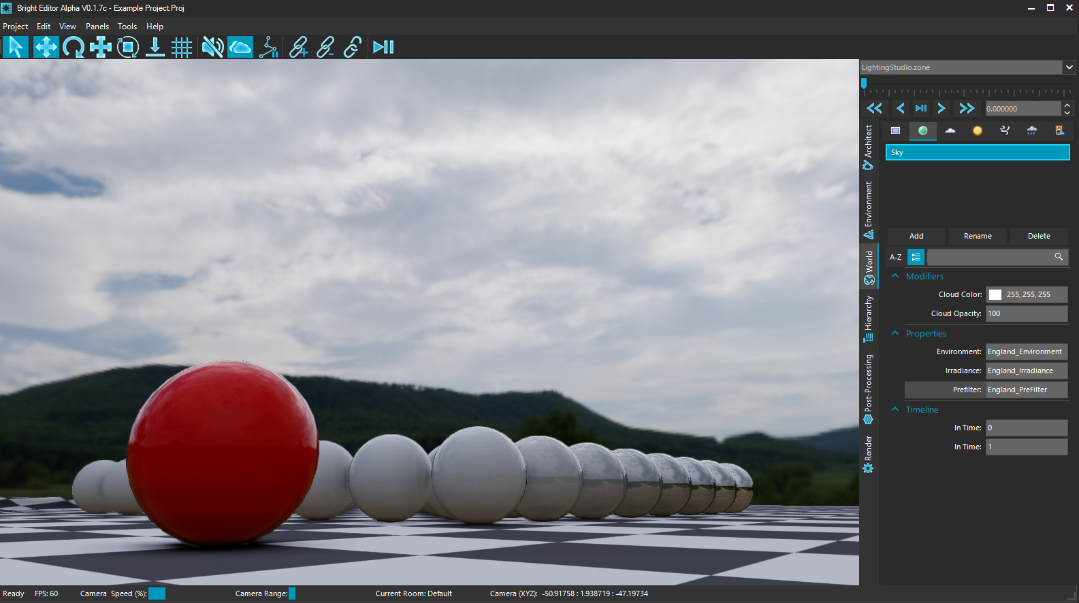Fast forward timeline with double right arrows
The height and width of the screenshot is (603, 1079).
click(967, 108)
